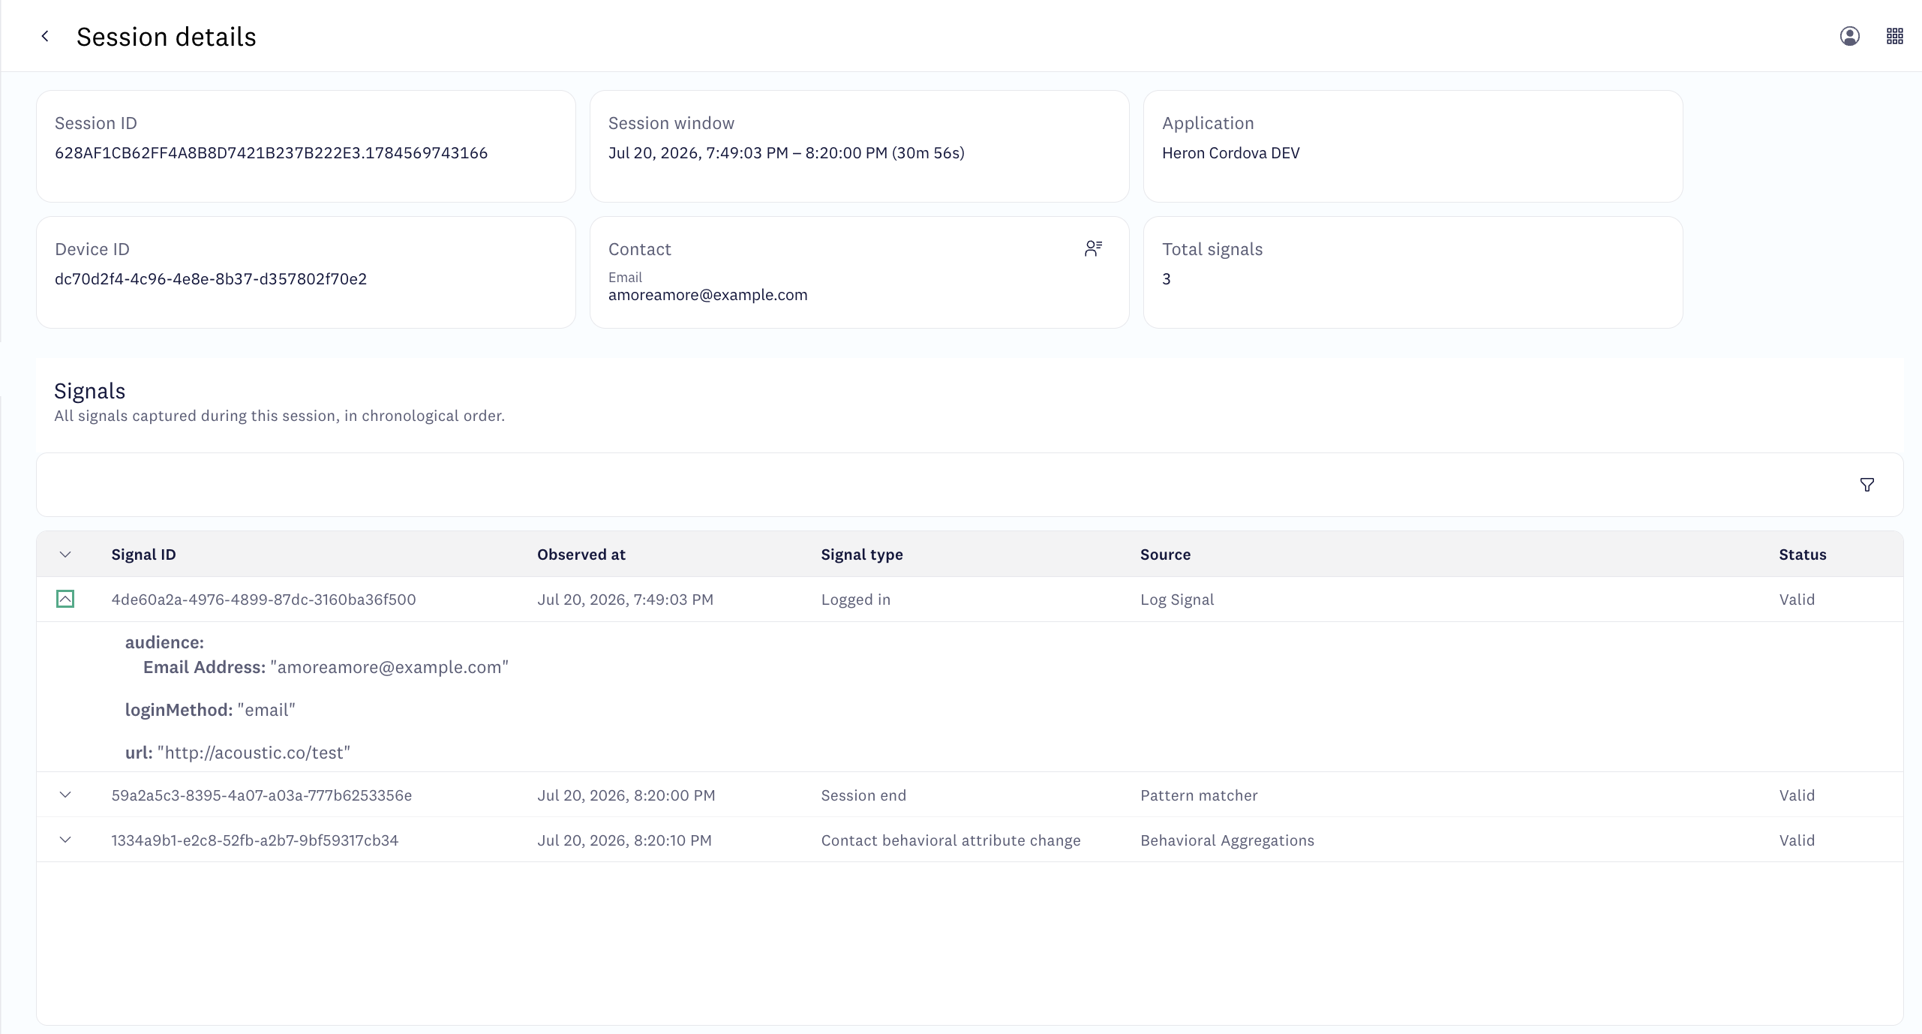Expand the Session end signal row

click(65, 795)
